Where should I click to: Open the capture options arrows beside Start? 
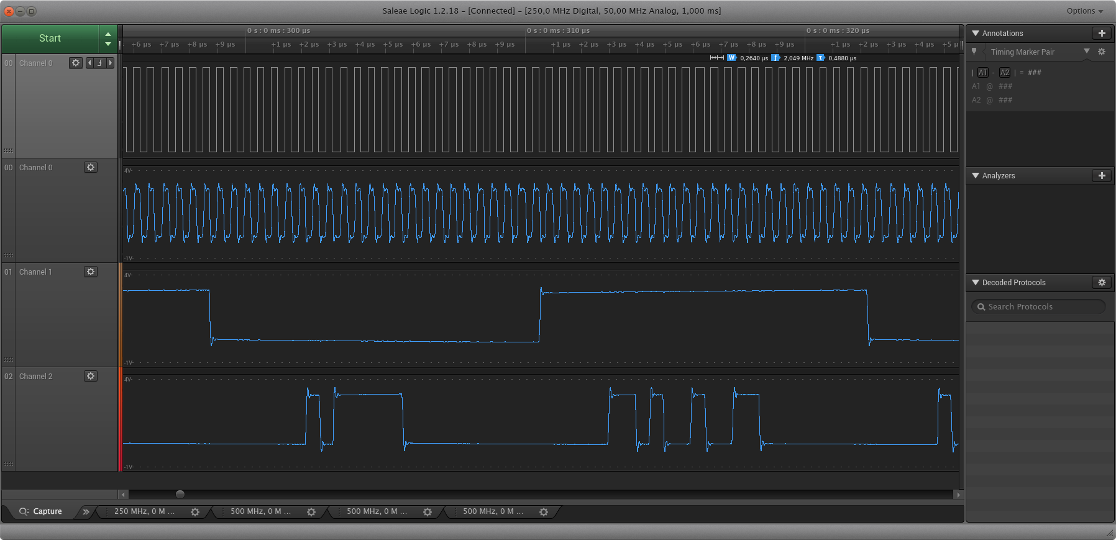click(108, 39)
